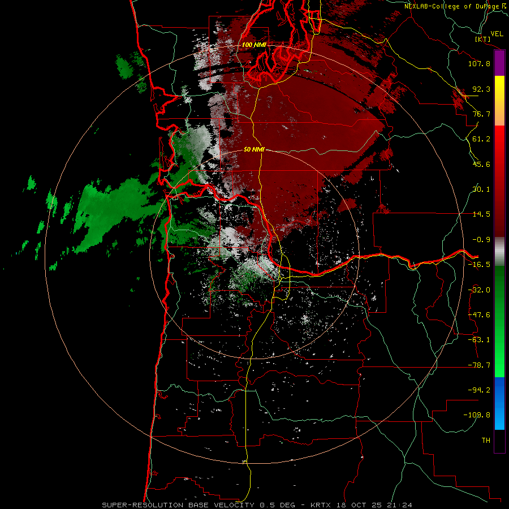Image resolution: width=509 pixels, height=509 pixels.
Task: Click the -32.0 velocity legend value
Action: (x=479, y=290)
